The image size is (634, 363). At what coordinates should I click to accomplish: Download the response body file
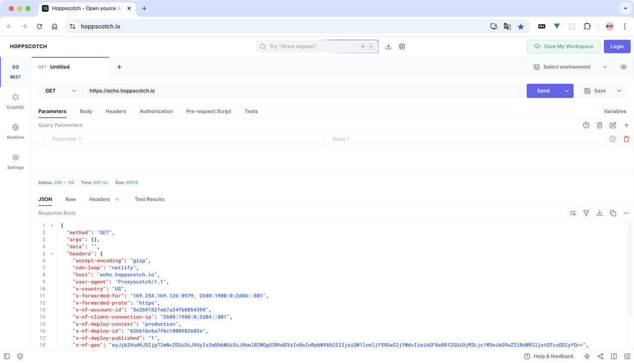tap(599, 213)
